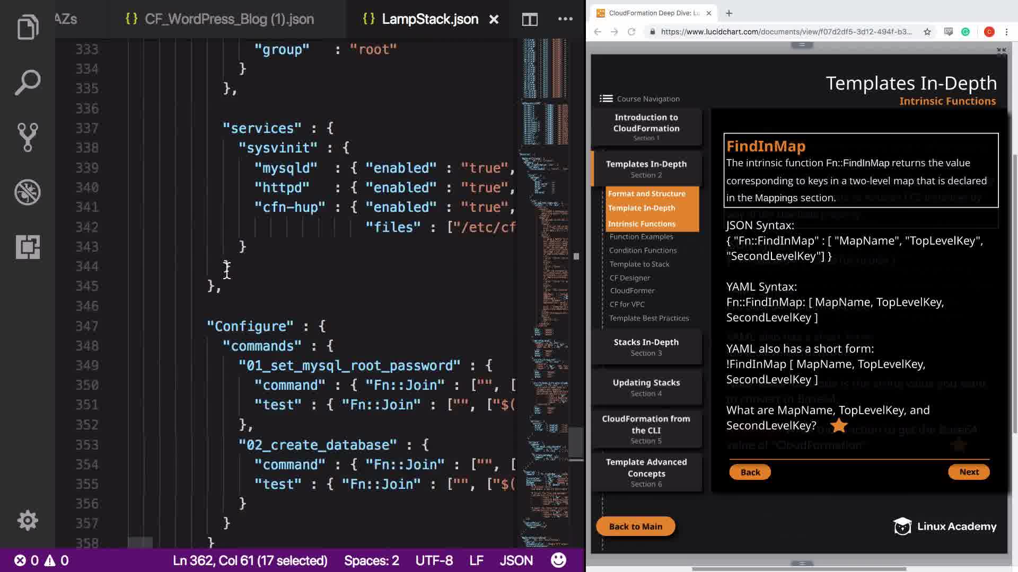Open the Explorer files icon
Image resolution: width=1018 pixels, height=572 pixels.
coord(28,28)
